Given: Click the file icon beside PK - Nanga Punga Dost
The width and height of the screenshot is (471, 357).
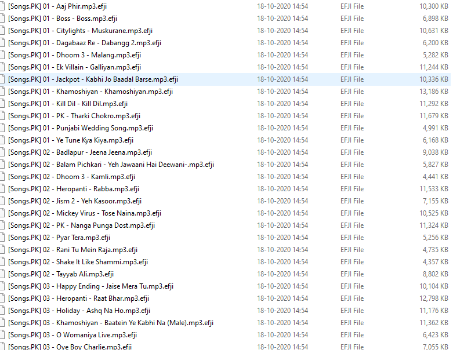Looking at the screenshot, I should tap(2, 225).
